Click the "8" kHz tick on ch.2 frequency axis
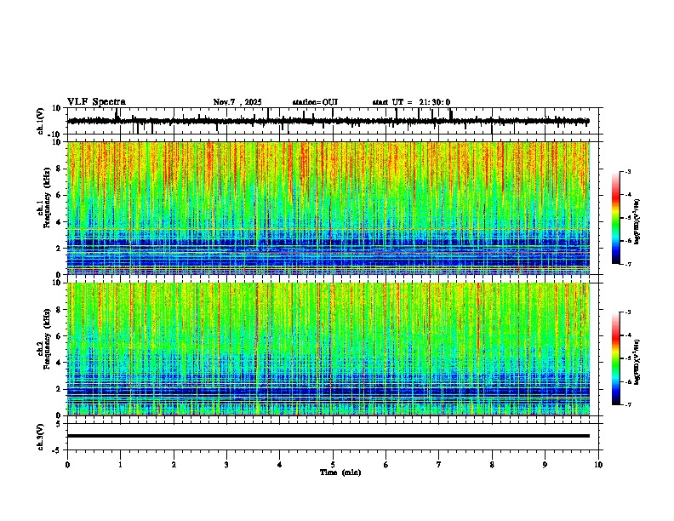Image resolution: width=674 pixels, height=521 pixels. (x=60, y=310)
